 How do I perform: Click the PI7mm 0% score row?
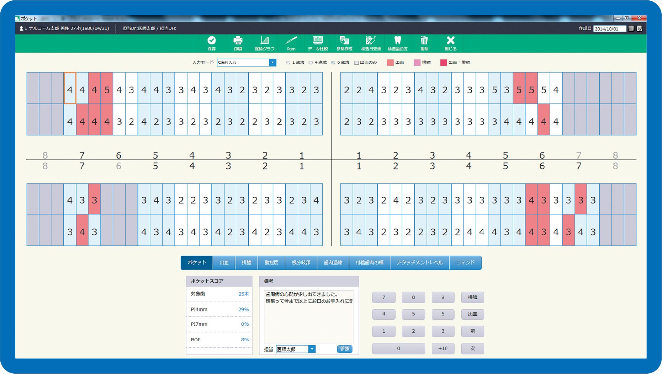pyautogui.click(x=219, y=324)
